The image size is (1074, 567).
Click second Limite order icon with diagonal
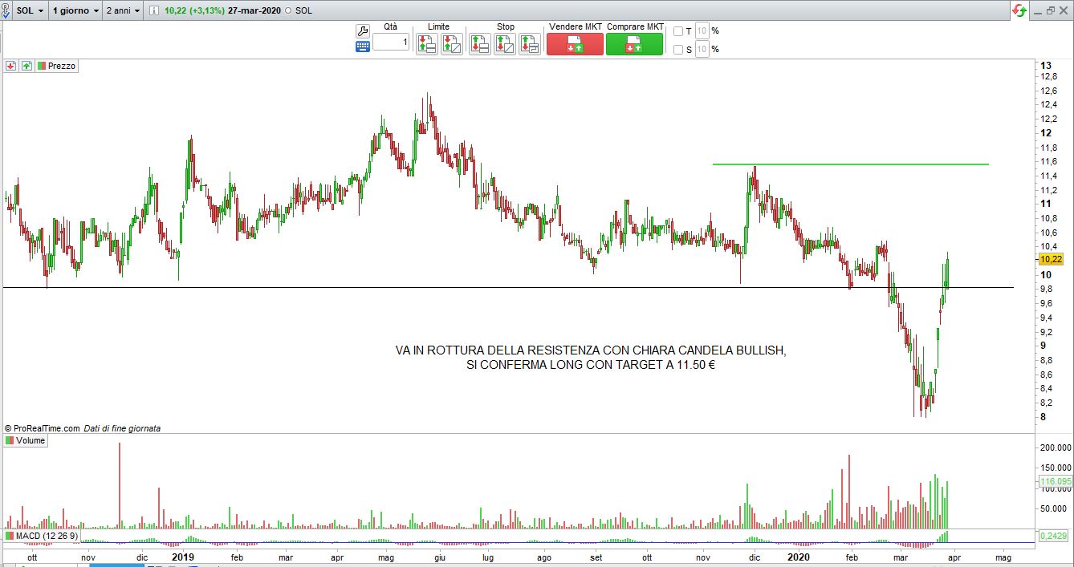click(x=451, y=44)
